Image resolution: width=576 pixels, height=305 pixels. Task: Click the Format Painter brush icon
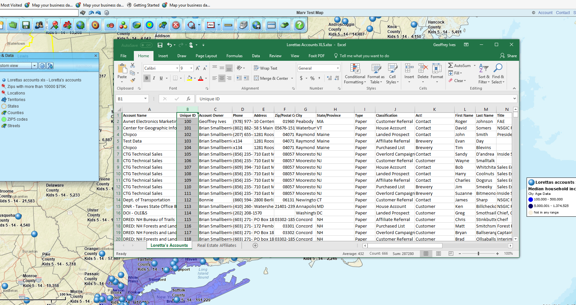[133, 80]
